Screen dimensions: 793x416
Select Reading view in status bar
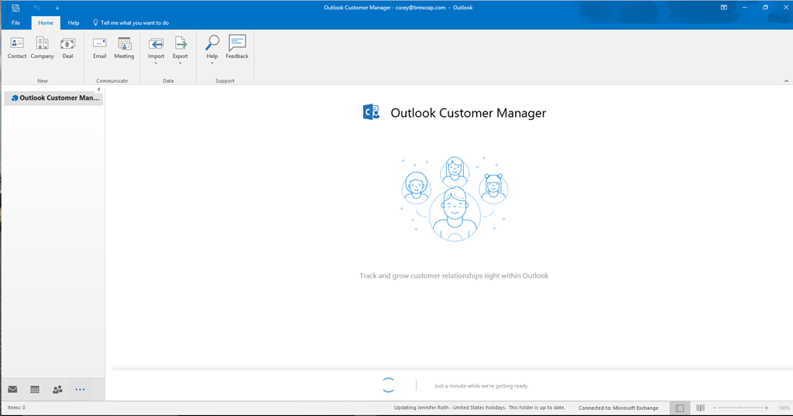point(700,408)
